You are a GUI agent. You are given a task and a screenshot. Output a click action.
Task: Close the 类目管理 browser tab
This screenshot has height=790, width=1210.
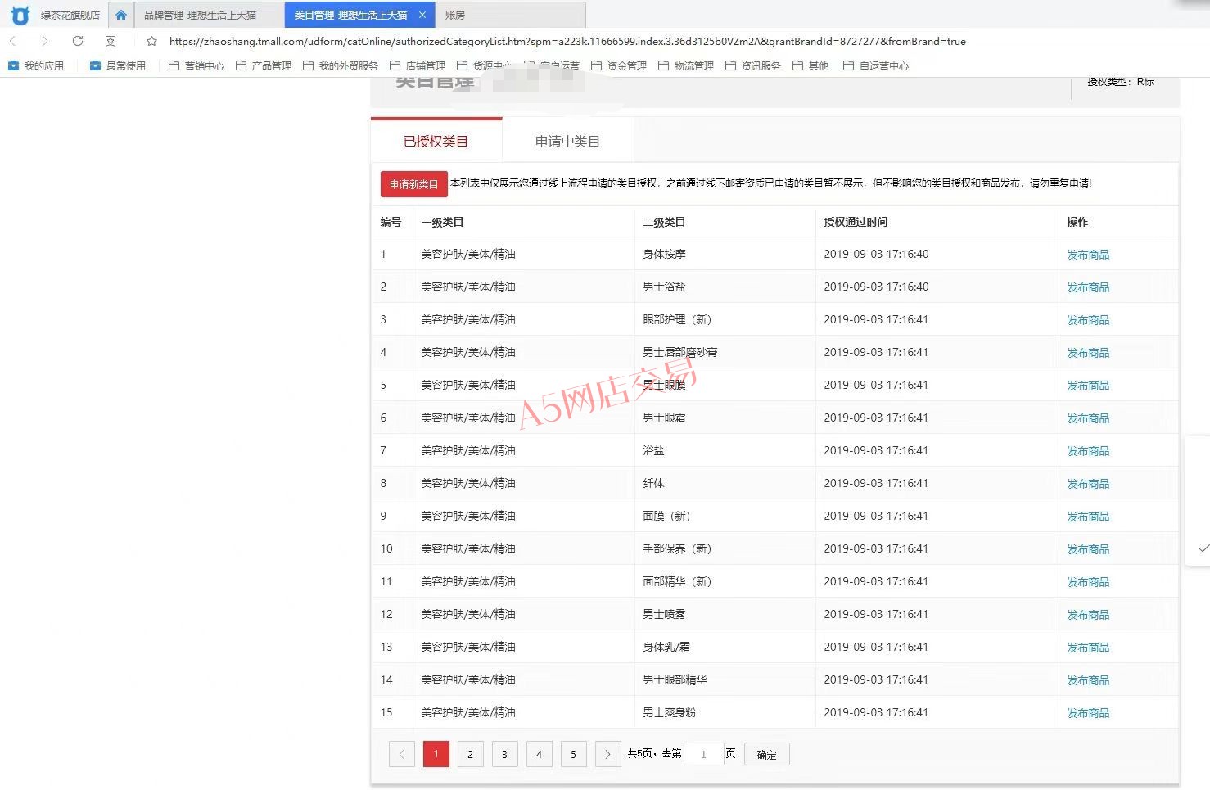click(x=422, y=15)
